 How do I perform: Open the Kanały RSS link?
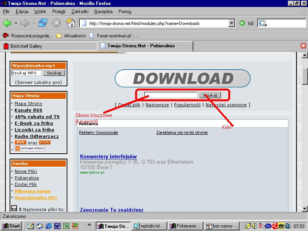[x=28, y=110]
